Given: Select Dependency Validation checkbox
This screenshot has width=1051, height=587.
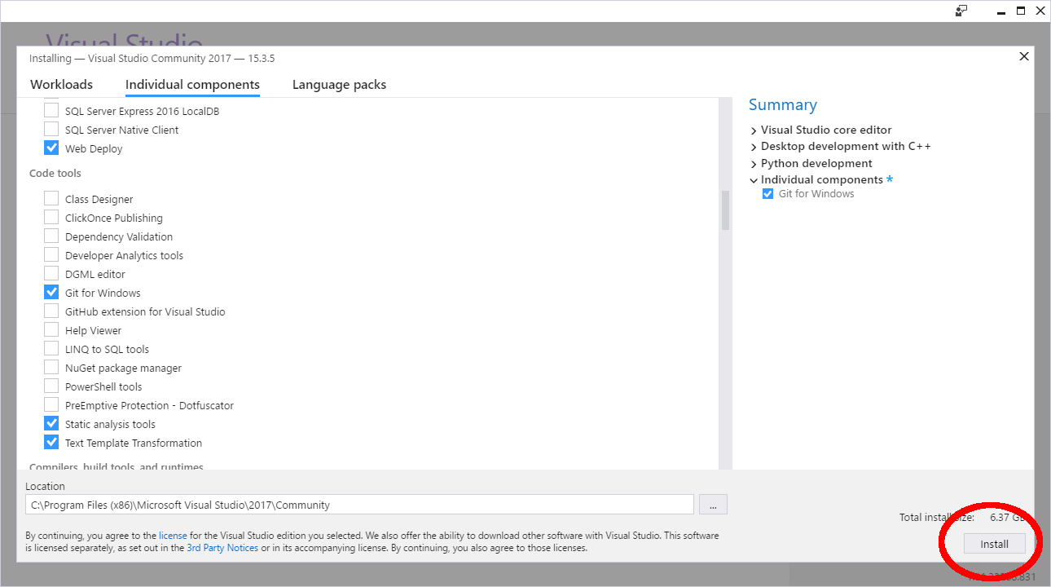Looking at the screenshot, I should point(51,236).
